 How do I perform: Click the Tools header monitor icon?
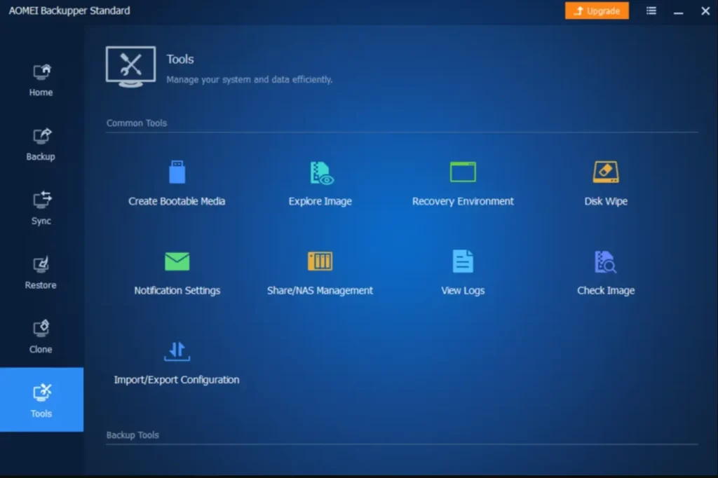pyautogui.click(x=131, y=67)
